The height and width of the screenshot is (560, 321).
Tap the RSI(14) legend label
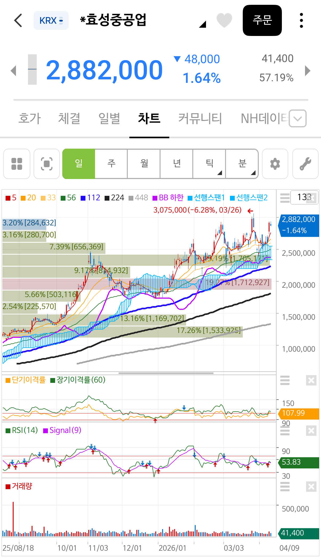pyautogui.click(x=22, y=430)
